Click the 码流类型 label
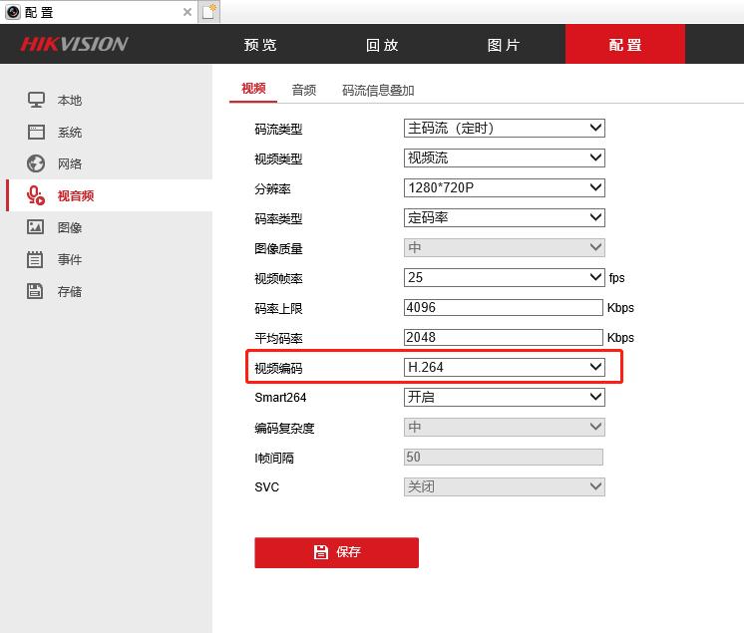 pyautogui.click(x=278, y=129)
